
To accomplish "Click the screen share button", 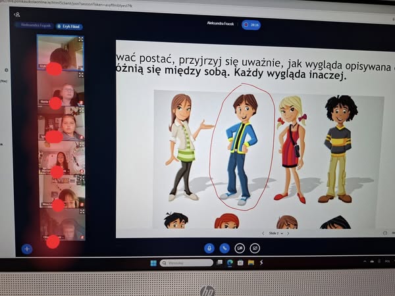I will click(x=255, y=248).
